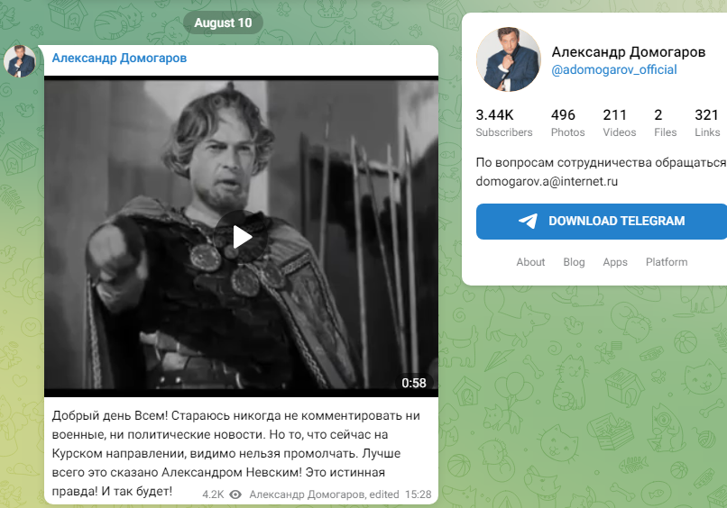
Task: Click the 3.44K Subscribers counter
Action: (x=504, y=122)
